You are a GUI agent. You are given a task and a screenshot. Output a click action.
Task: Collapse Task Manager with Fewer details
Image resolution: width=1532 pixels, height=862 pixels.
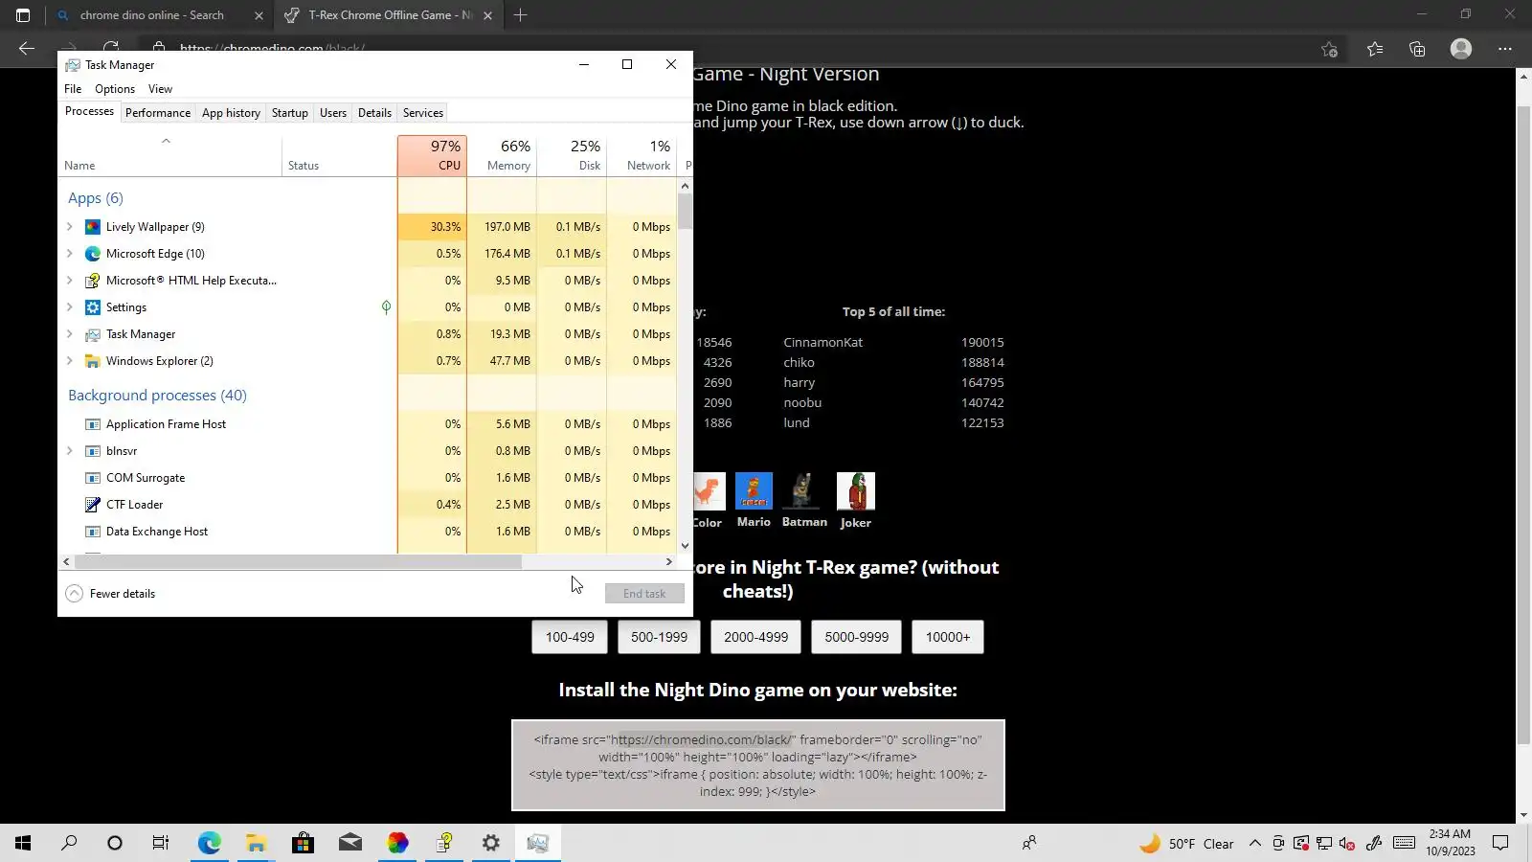tap(110, 594)
